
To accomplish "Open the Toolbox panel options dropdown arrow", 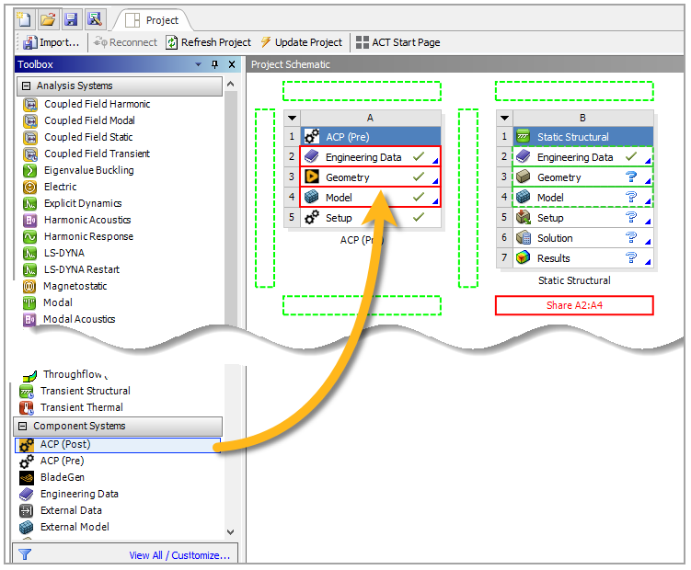I will click(199, 64).
